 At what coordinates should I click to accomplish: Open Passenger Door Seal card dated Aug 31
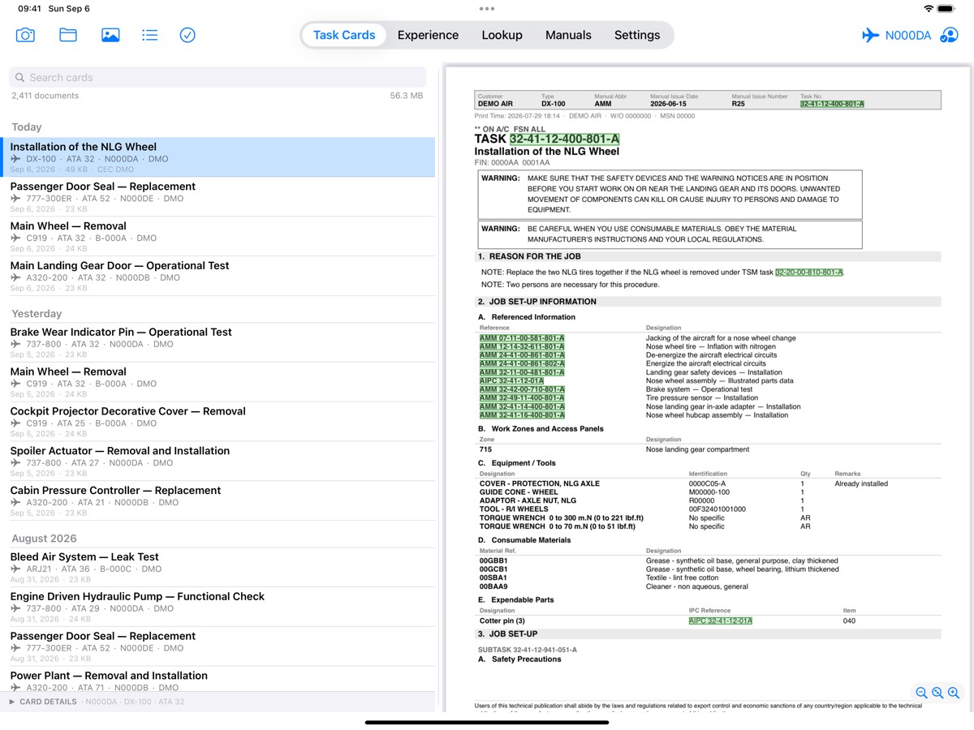218,647
